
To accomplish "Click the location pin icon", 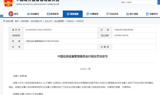I will pos(4,21).
